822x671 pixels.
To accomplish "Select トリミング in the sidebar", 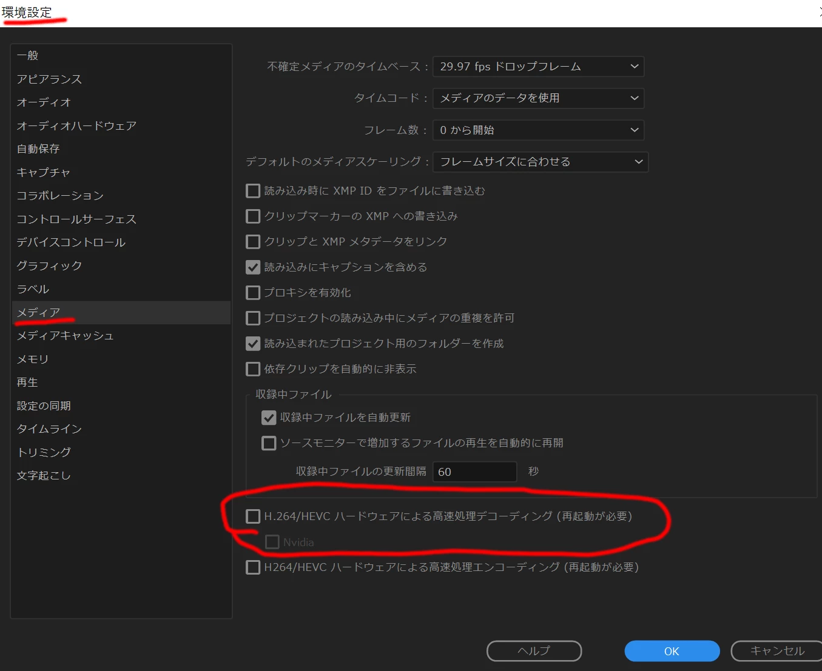I will [x=121, y=453].
